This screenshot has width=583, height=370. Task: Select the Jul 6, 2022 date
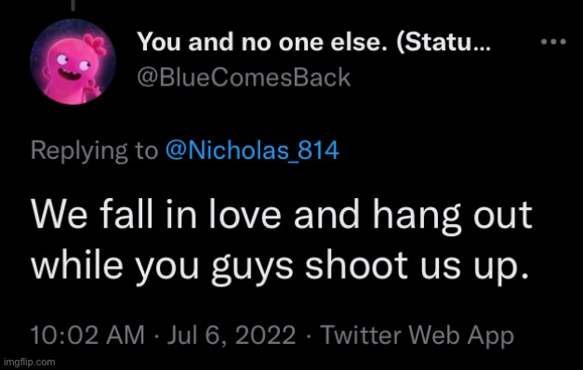pos(232,335)
